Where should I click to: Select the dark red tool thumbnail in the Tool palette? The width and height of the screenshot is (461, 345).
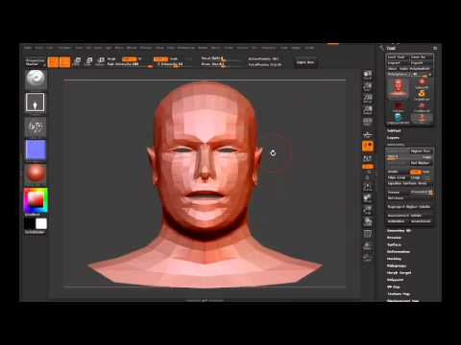398,106
